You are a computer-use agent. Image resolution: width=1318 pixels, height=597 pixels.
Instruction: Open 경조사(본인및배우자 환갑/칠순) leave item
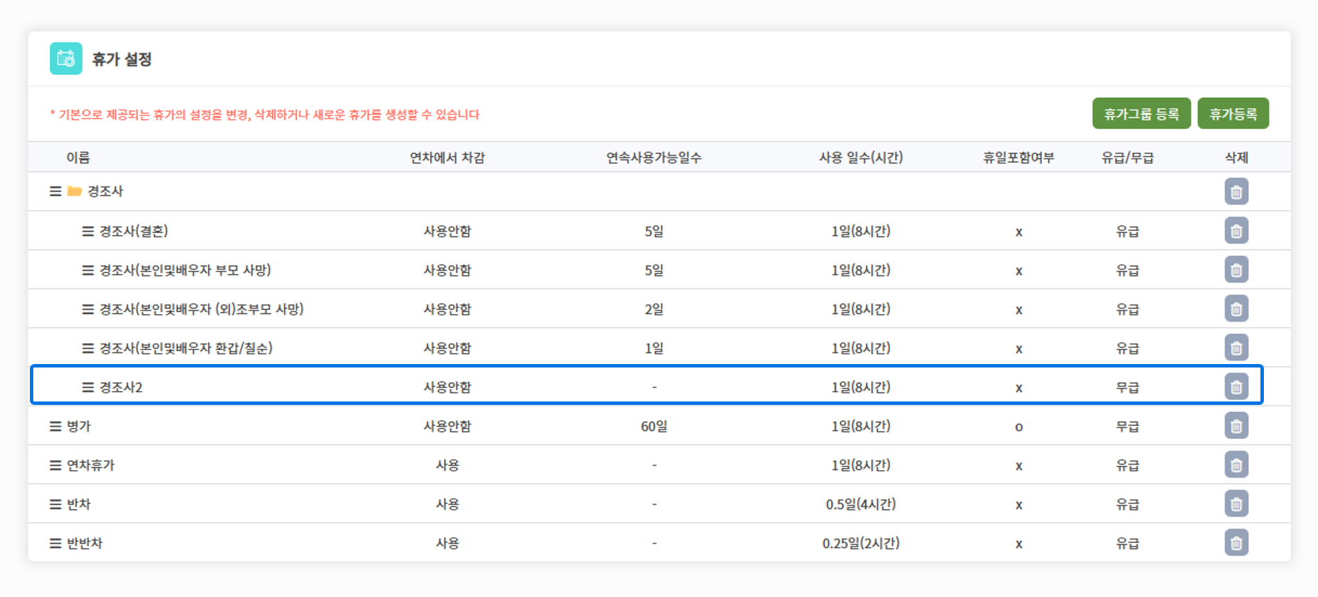coord(186,347)
